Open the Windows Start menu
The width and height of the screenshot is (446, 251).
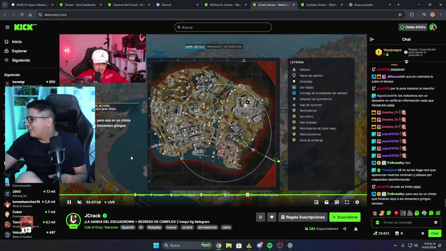coord(156,245)
